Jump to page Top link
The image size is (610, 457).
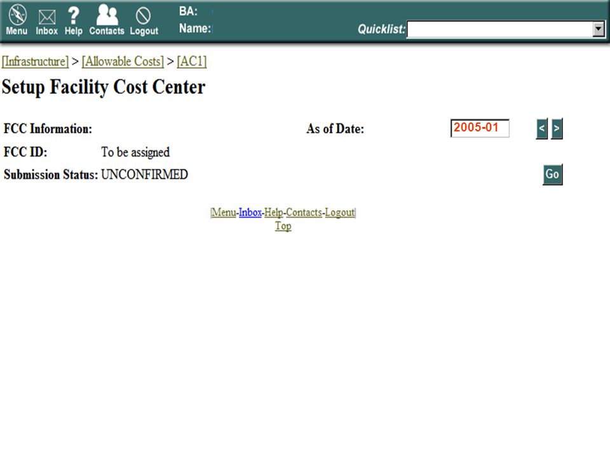pos(283,226)
